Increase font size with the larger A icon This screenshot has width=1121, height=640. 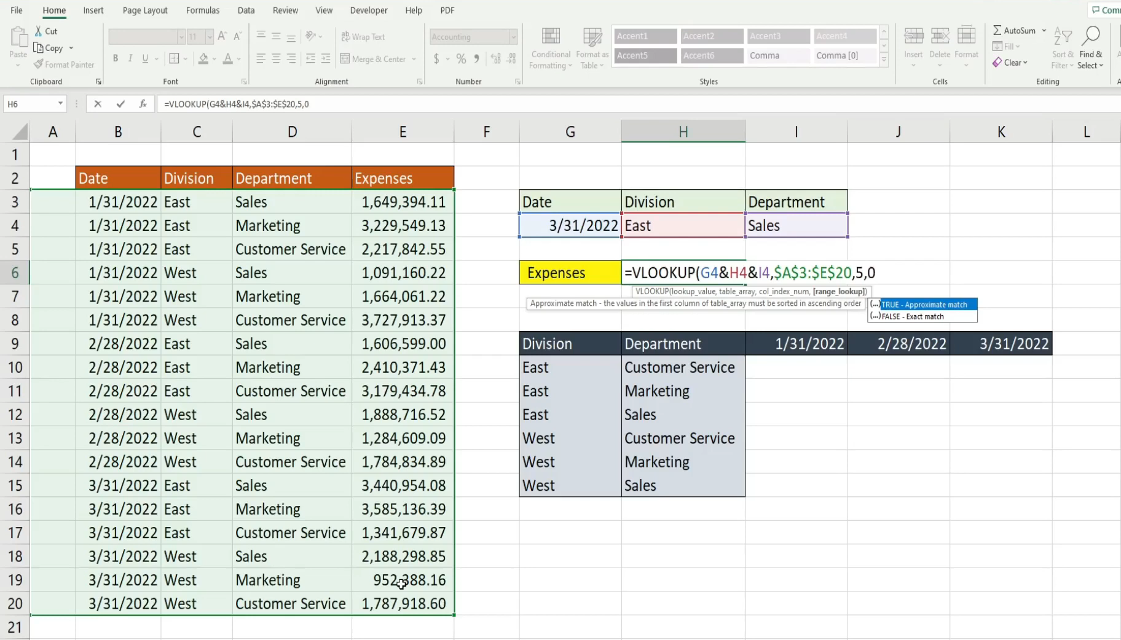(x=222, y=37)
